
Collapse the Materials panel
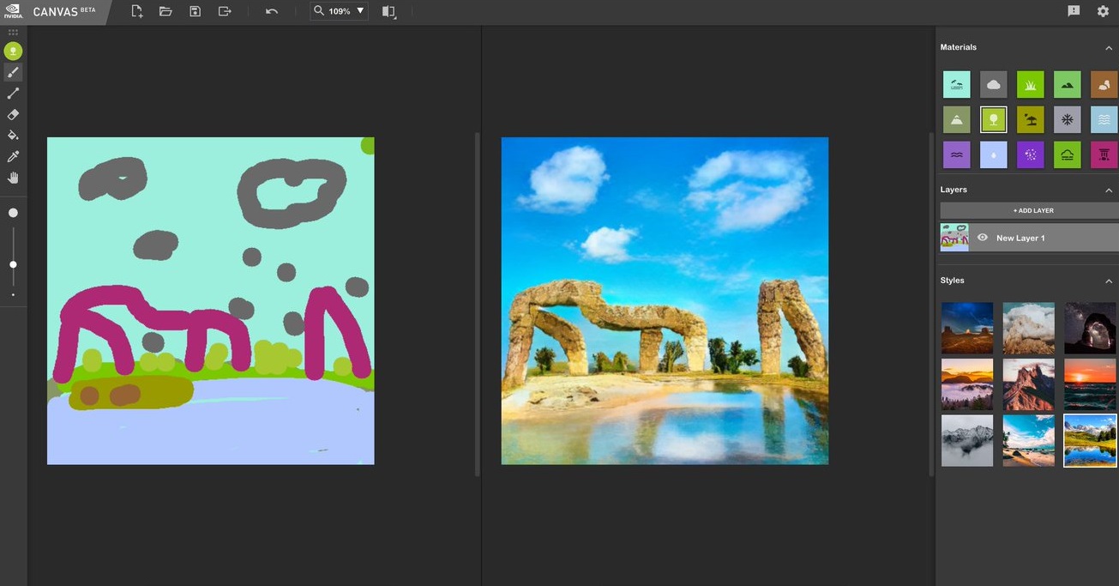pyautogui.click(x=1109, y=48)
